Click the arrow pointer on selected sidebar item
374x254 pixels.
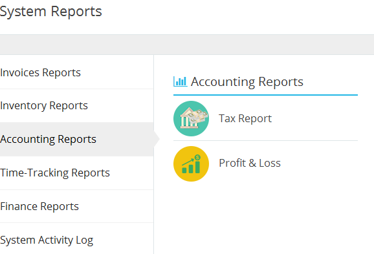157,139
